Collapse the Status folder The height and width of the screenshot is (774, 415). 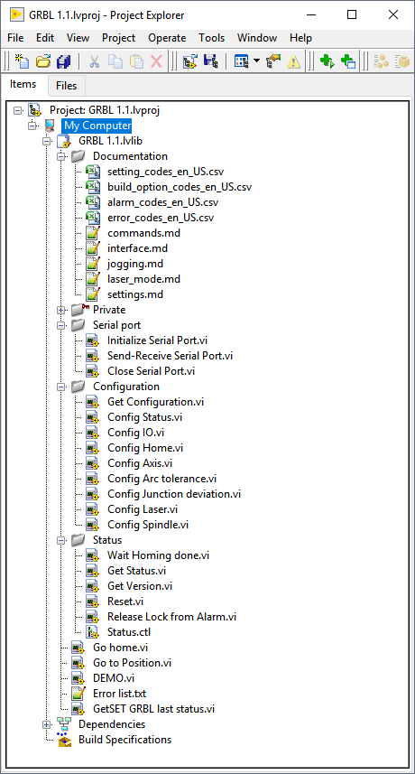pos(61,540)
